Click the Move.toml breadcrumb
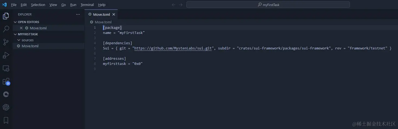The height and width of the screenshot is (129, 398). (101, 22)
